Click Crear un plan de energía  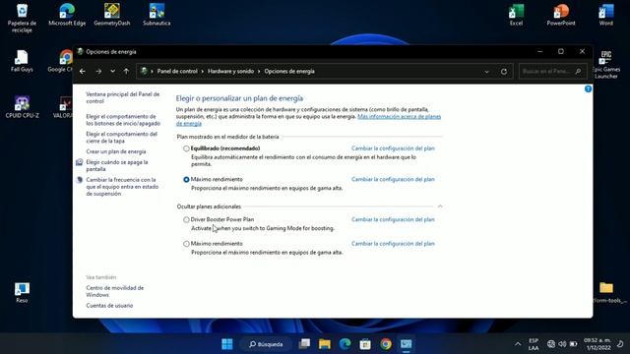pyautogui.click(x=116, y=151)
